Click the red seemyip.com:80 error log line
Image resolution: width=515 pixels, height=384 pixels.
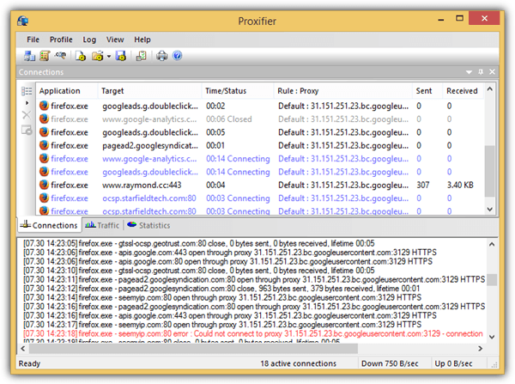253,333
